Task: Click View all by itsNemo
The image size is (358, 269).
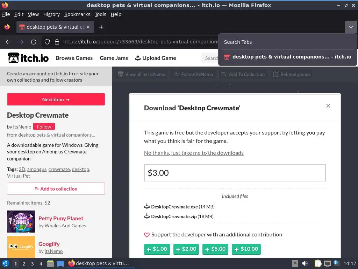Action: [142, 74]
